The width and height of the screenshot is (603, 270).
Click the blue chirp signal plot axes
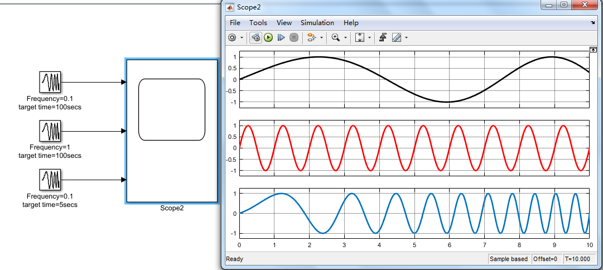414,214
